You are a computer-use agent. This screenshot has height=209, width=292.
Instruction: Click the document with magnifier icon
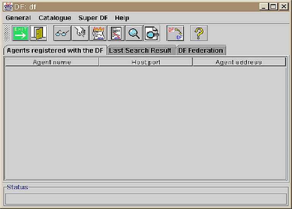(x=152, y=33)
